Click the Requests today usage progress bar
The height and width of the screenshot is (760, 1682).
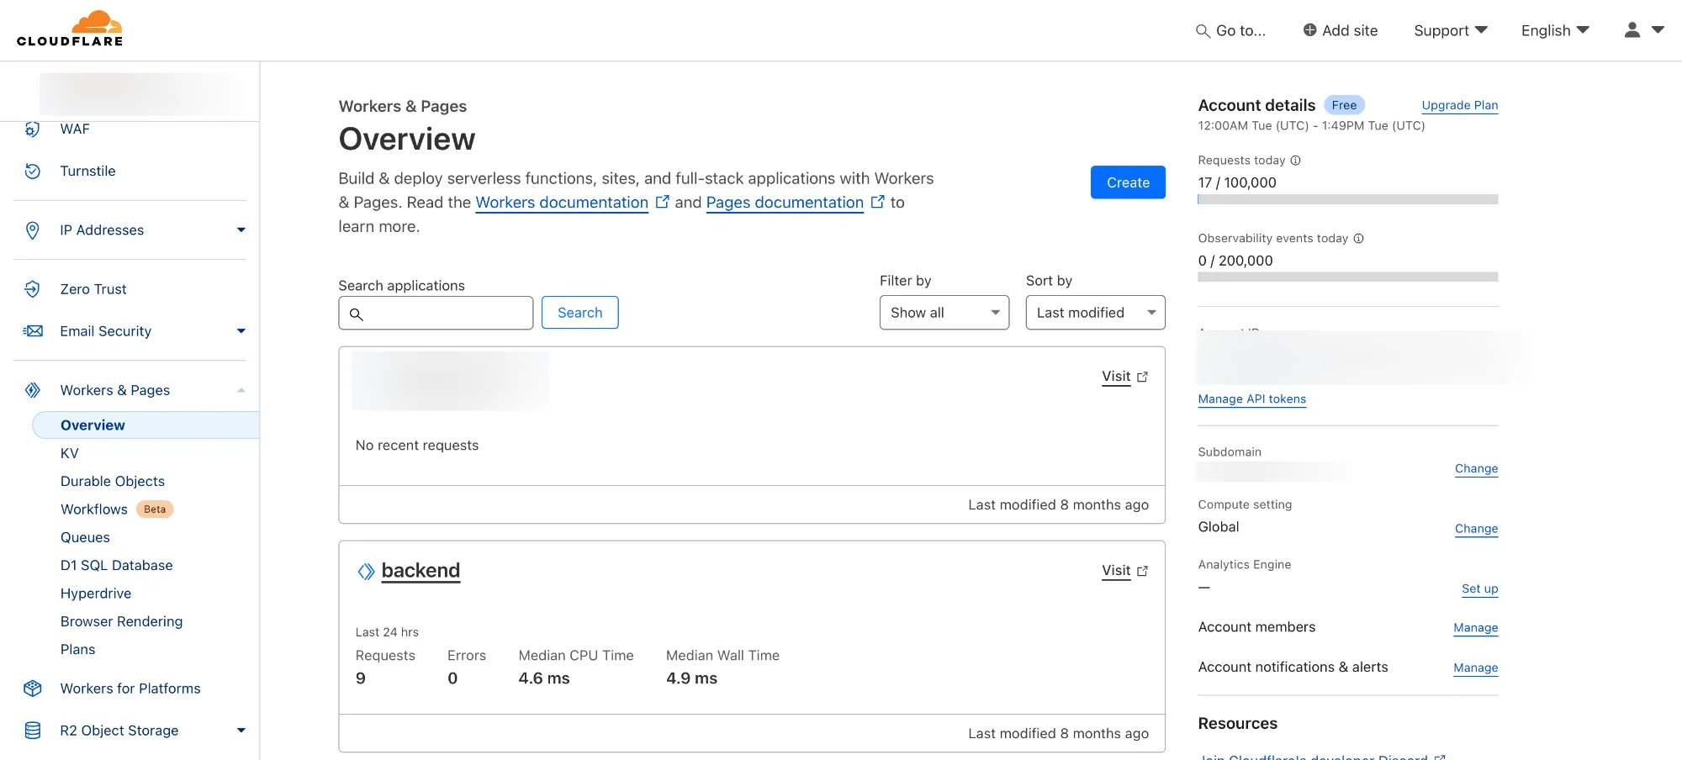(x=1347, y=200)
